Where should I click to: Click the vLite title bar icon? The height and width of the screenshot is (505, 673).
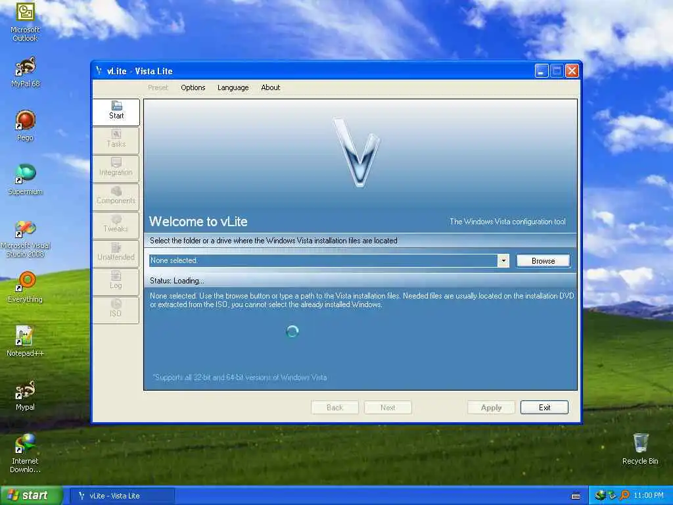click(99, 71)
